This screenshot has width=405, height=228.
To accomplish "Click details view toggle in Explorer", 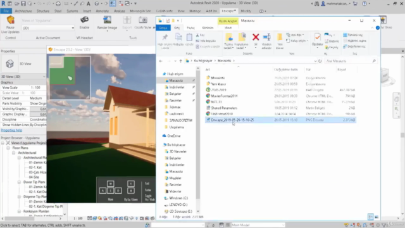I will (x=370, y=217).
